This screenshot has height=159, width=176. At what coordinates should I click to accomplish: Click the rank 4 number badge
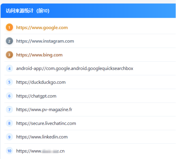[x=9, y=68]
